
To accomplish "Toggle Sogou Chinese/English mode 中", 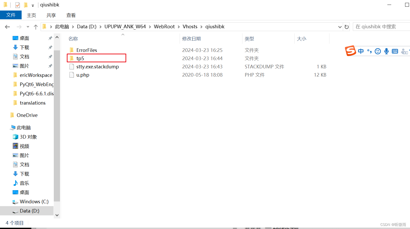I will (x=361, y=51).
